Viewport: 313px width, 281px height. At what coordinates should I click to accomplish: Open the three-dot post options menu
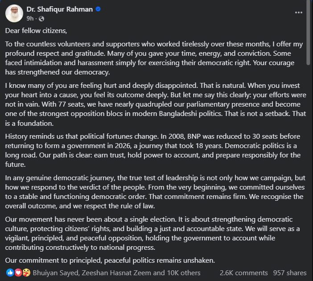tap(299, 12)
